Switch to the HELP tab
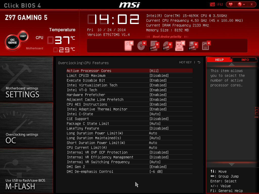The width and height of the screenshot is (259, 194). (x=219, y=60)
